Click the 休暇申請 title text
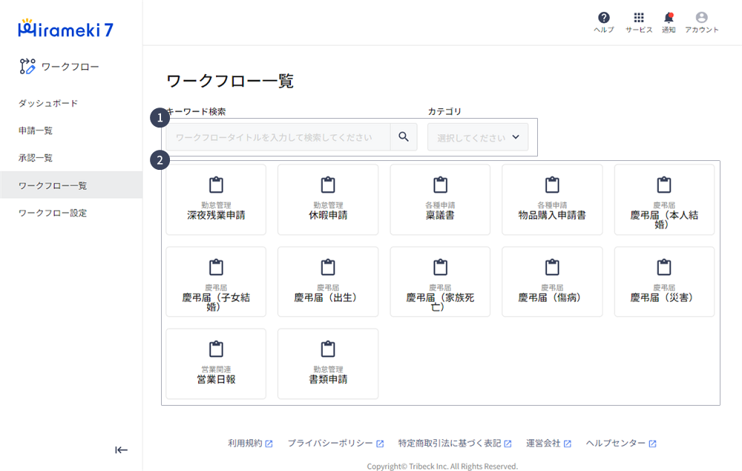Viewport: 742px width, 471px height. [328, 215]
